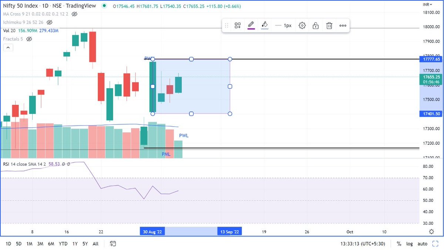Image resolution: width=444 pixels, height=250 pixels.
Task: Toggle the auto scale
Action: click(x=422, y=244)
